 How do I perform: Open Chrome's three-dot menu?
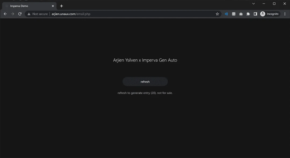click(x=285, y=14)
